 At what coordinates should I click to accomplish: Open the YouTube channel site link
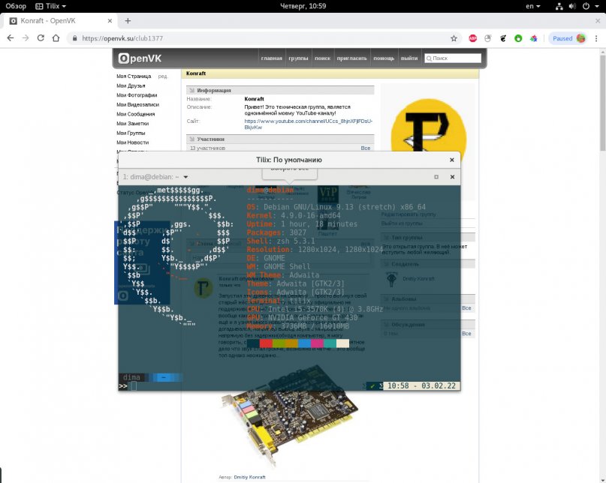pyautogui.click(x=308, y=124)
